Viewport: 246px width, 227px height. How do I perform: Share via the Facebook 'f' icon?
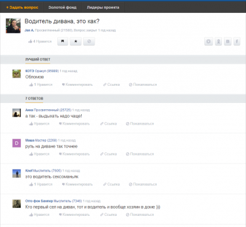(x=237, y=41)
